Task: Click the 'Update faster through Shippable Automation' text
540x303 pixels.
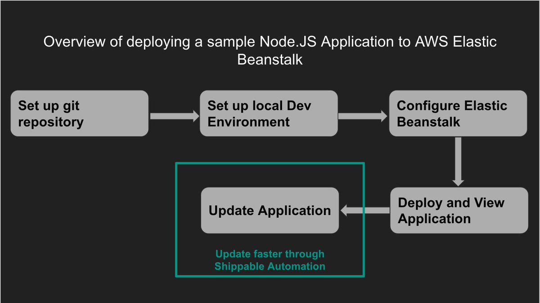Action: (270, 260)
